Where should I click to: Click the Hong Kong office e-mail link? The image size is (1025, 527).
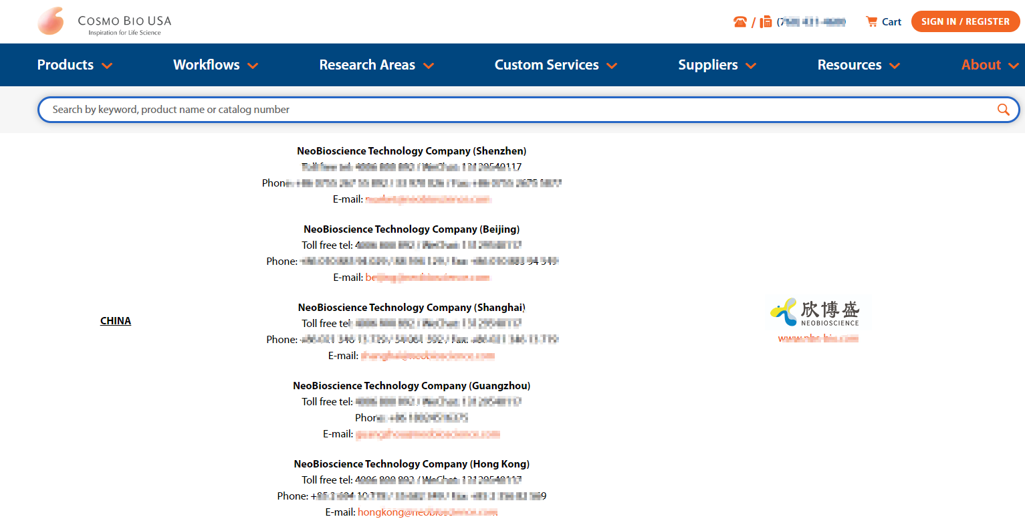(428, 512)
